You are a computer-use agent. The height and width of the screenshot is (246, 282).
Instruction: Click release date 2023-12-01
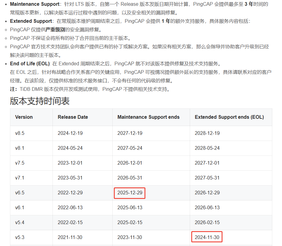coord(70,163)
